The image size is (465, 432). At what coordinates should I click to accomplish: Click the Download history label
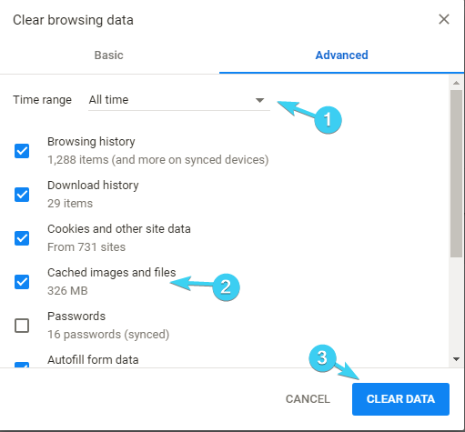(x=93, y=186)
